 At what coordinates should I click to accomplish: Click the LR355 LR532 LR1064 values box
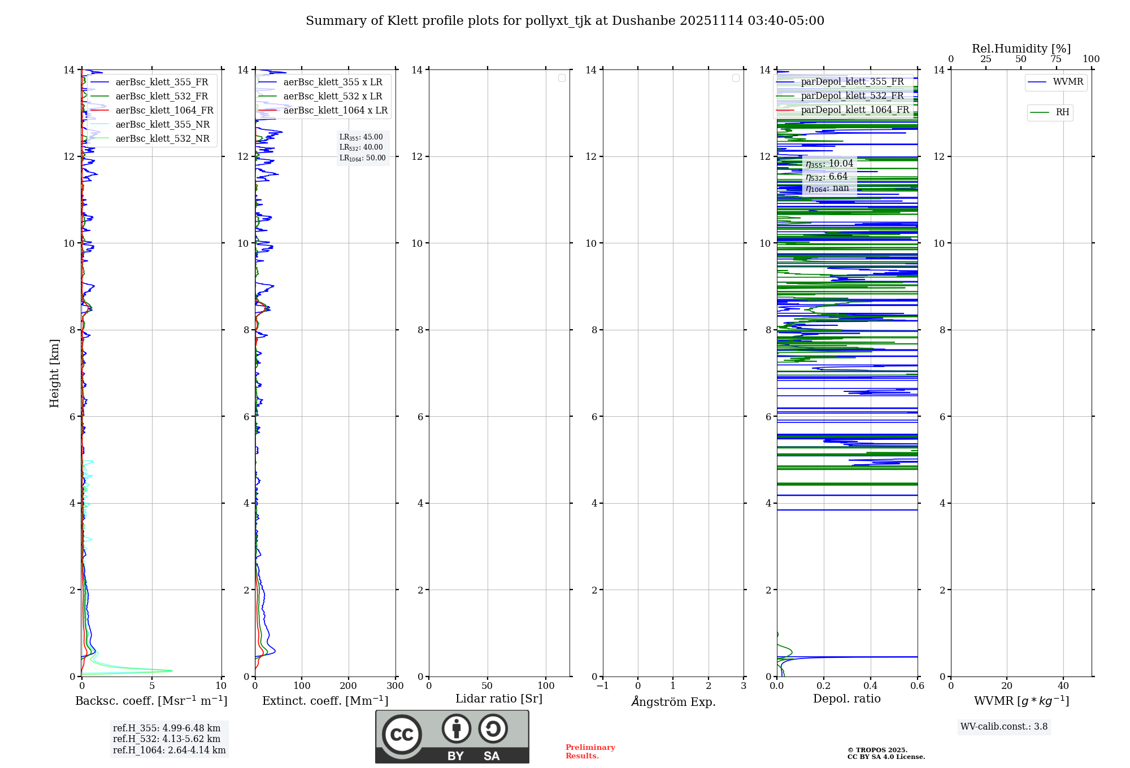pyautogui.click(x=362, y=147)
